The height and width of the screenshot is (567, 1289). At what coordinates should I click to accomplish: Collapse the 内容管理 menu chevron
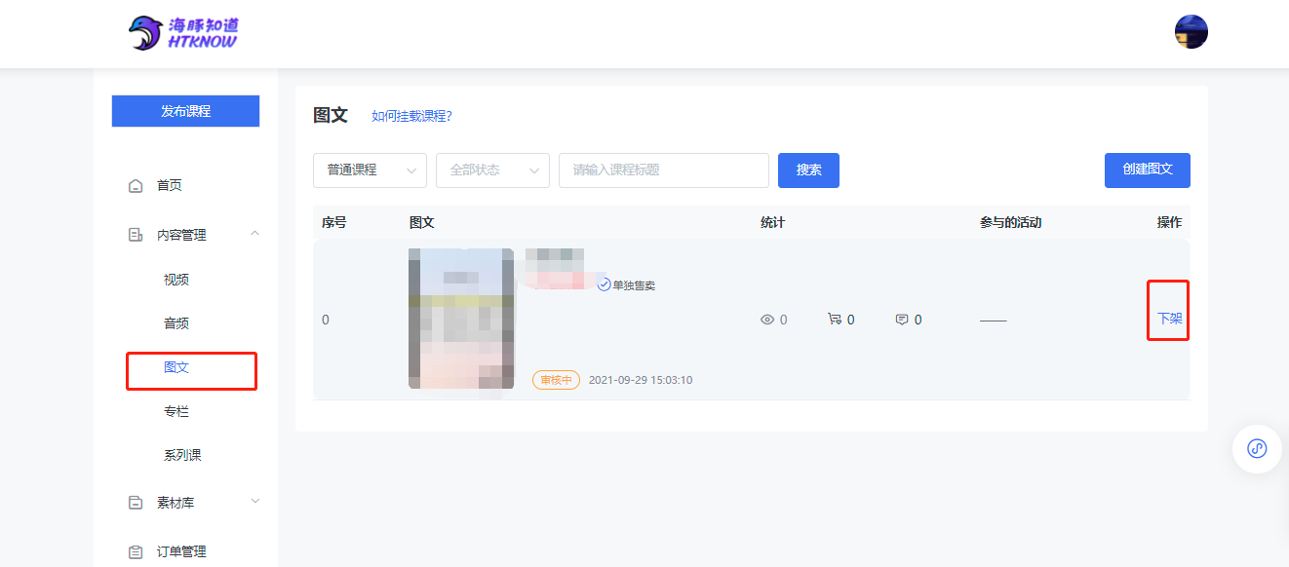point(255,234)
